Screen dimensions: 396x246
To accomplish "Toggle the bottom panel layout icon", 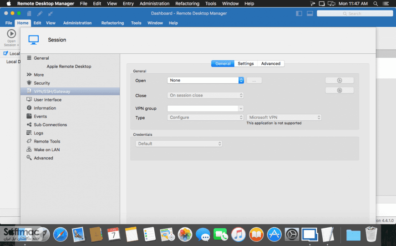I will [x=310, y=13].
